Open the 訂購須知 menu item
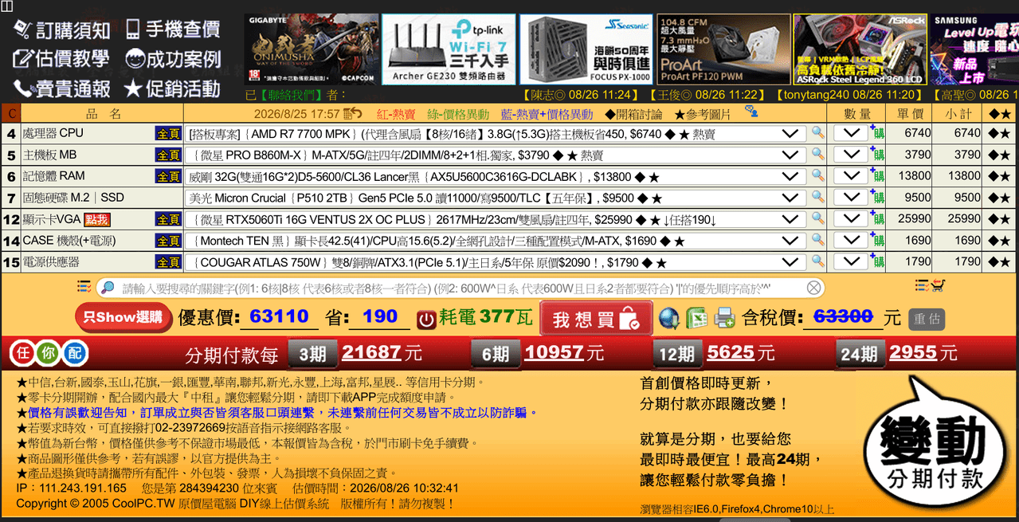The height and width of the screenshot is (522, 1019). (61, 30)
